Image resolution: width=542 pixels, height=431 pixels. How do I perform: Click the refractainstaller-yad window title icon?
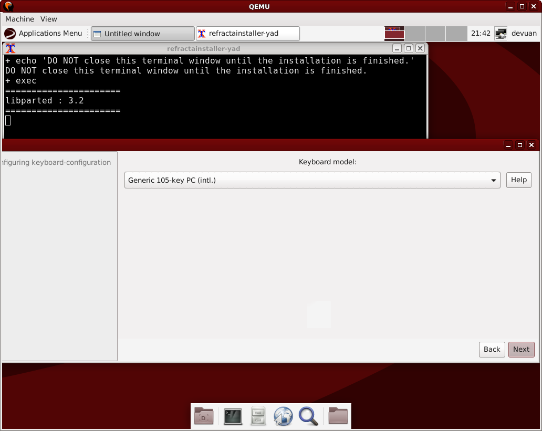pos(10,48)
